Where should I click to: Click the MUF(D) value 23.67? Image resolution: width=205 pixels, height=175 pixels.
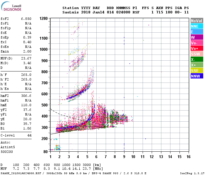26,58
